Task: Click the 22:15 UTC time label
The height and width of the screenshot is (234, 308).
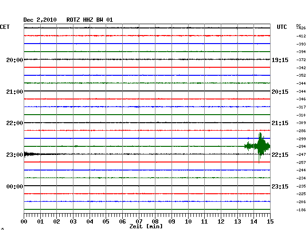Action: pyautogui.click(x=280, y=155)
